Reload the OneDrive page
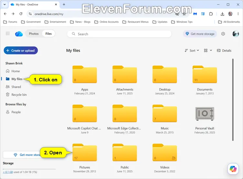 tap(21, 14)
